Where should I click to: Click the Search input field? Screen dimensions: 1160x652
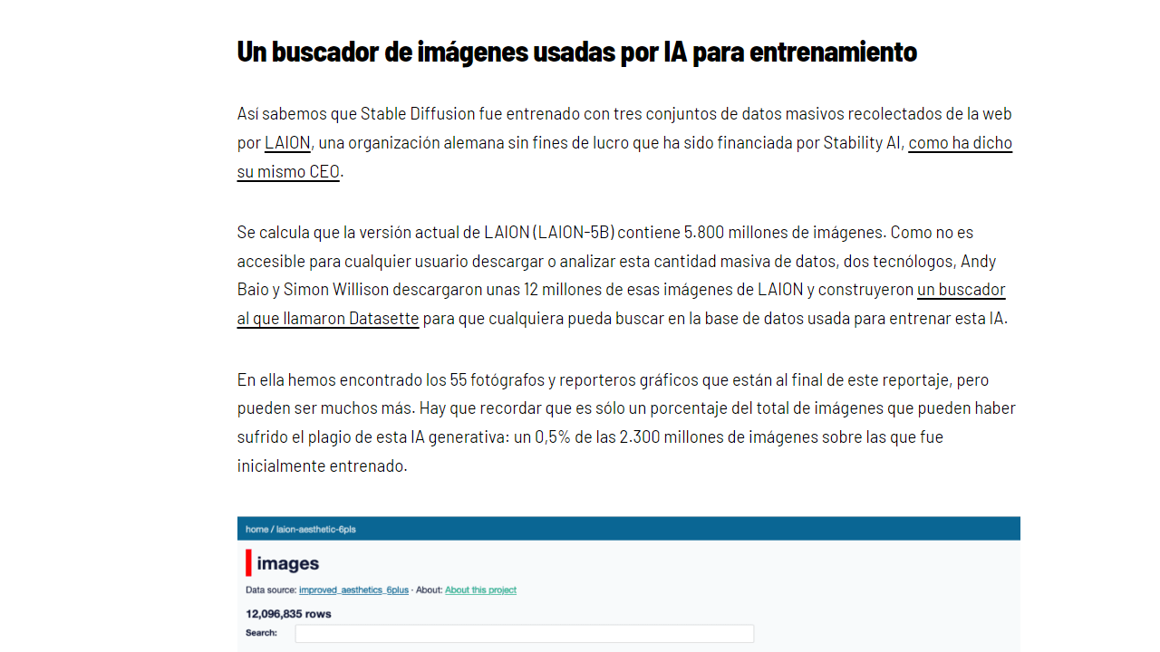[525, 633]
